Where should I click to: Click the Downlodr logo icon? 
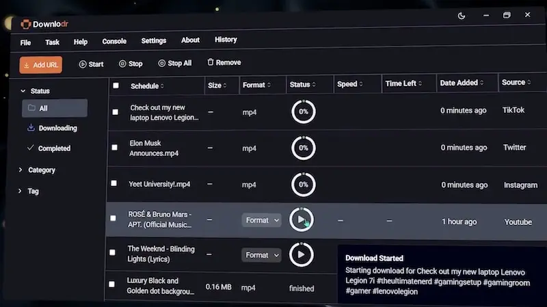pyautogui.click(x=25, y=24)
